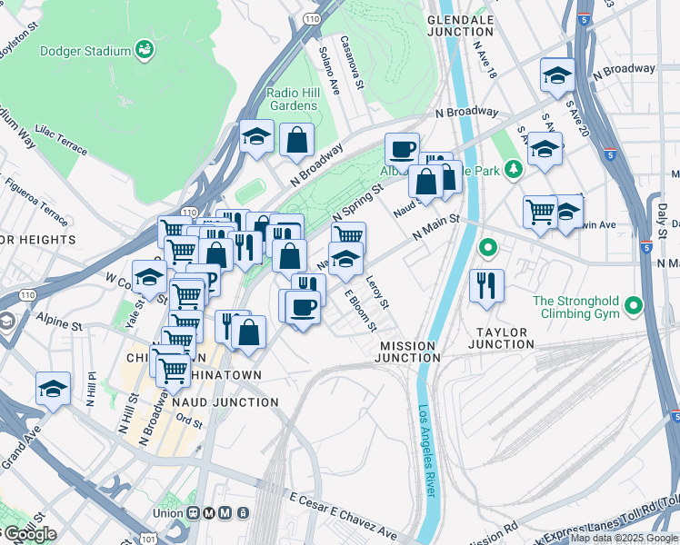The height and width of the screenshot is (545, 680).
Task: Open the Google logo link
Action: 28,535
